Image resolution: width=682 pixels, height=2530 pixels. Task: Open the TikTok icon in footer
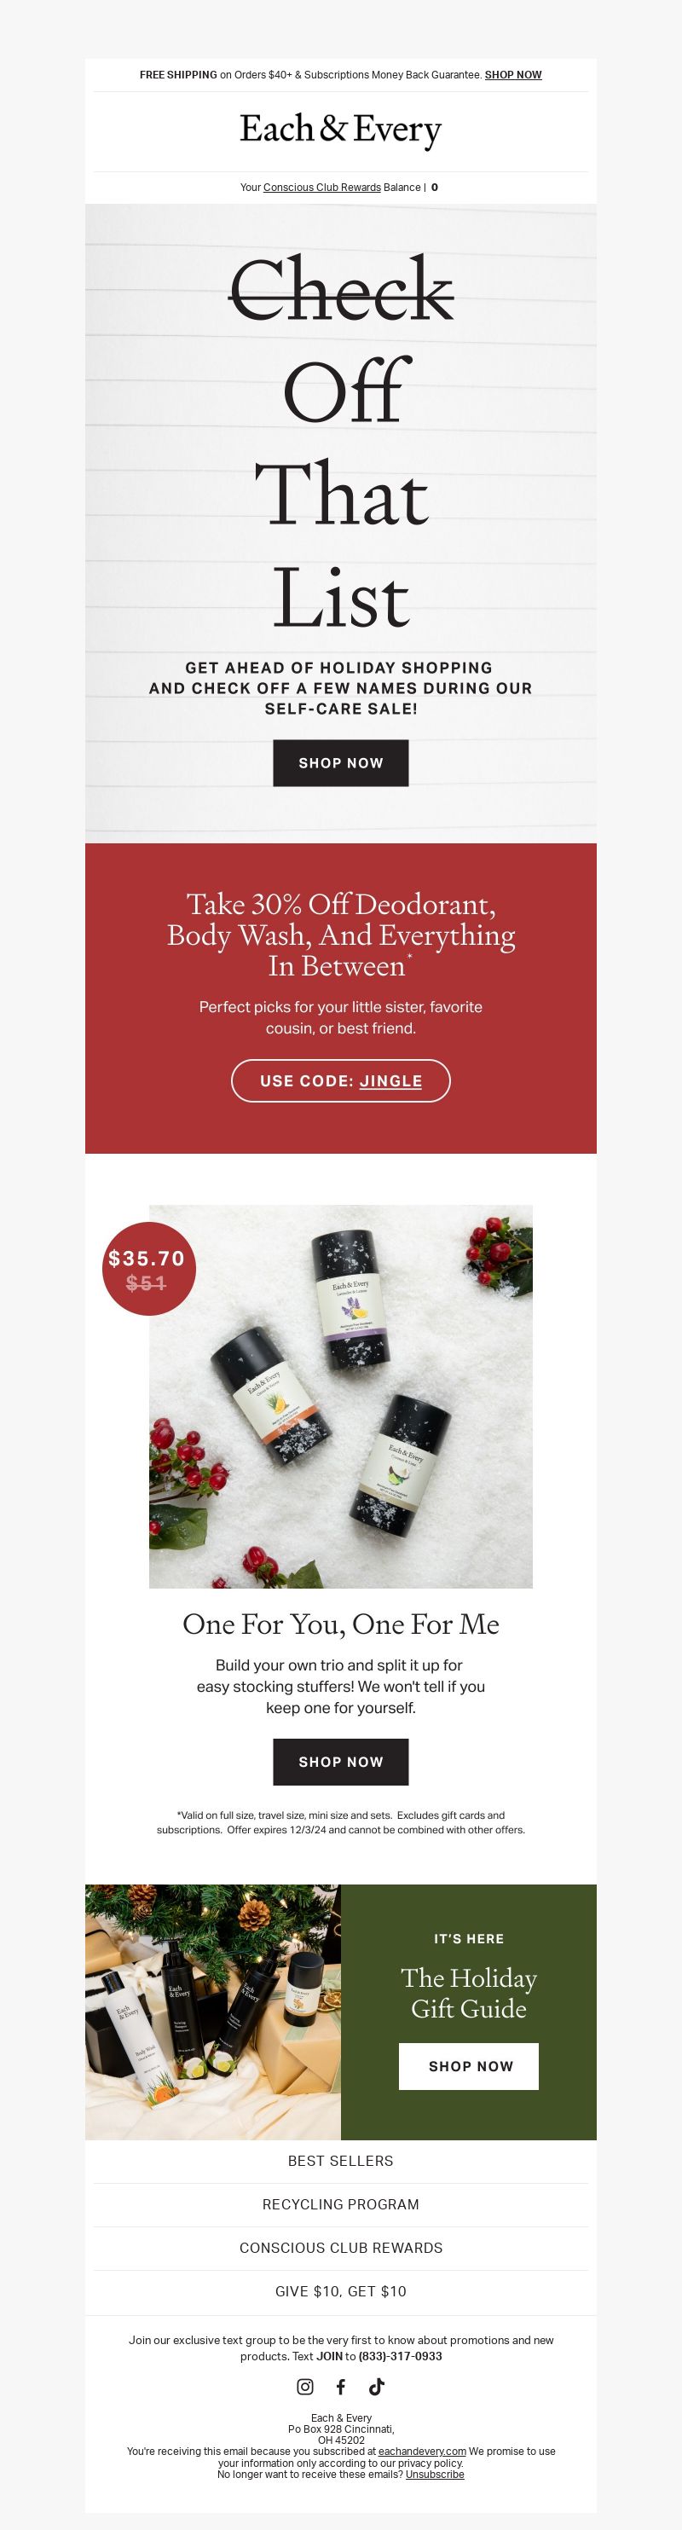[x=377, y=2387]
